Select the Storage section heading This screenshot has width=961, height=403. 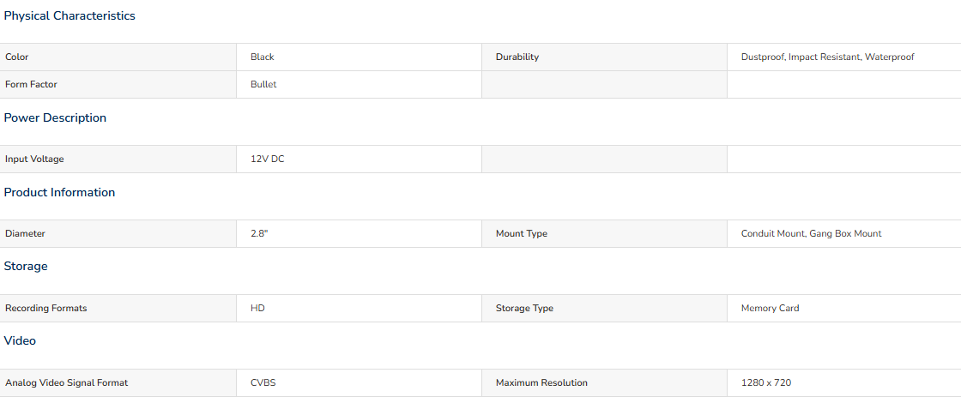[x=26, y=267]
